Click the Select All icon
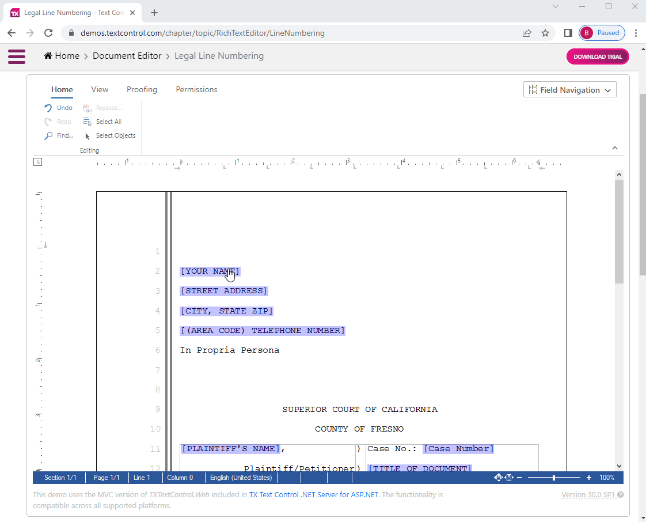 click(x=87, y=122)
